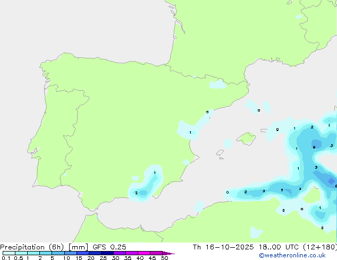This screenshot has height=260, width=337.
Task: Click the '25' legend scale label
Action: click(103, 258)
